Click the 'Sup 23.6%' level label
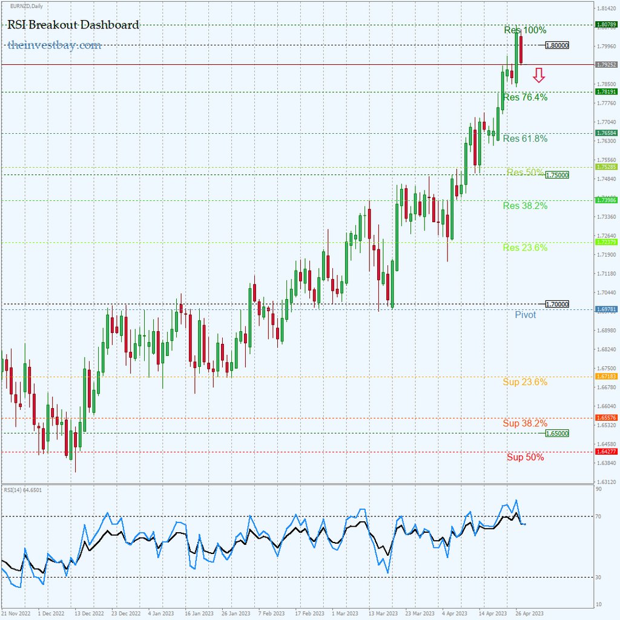The image size is (620, 620). (525, 382)
